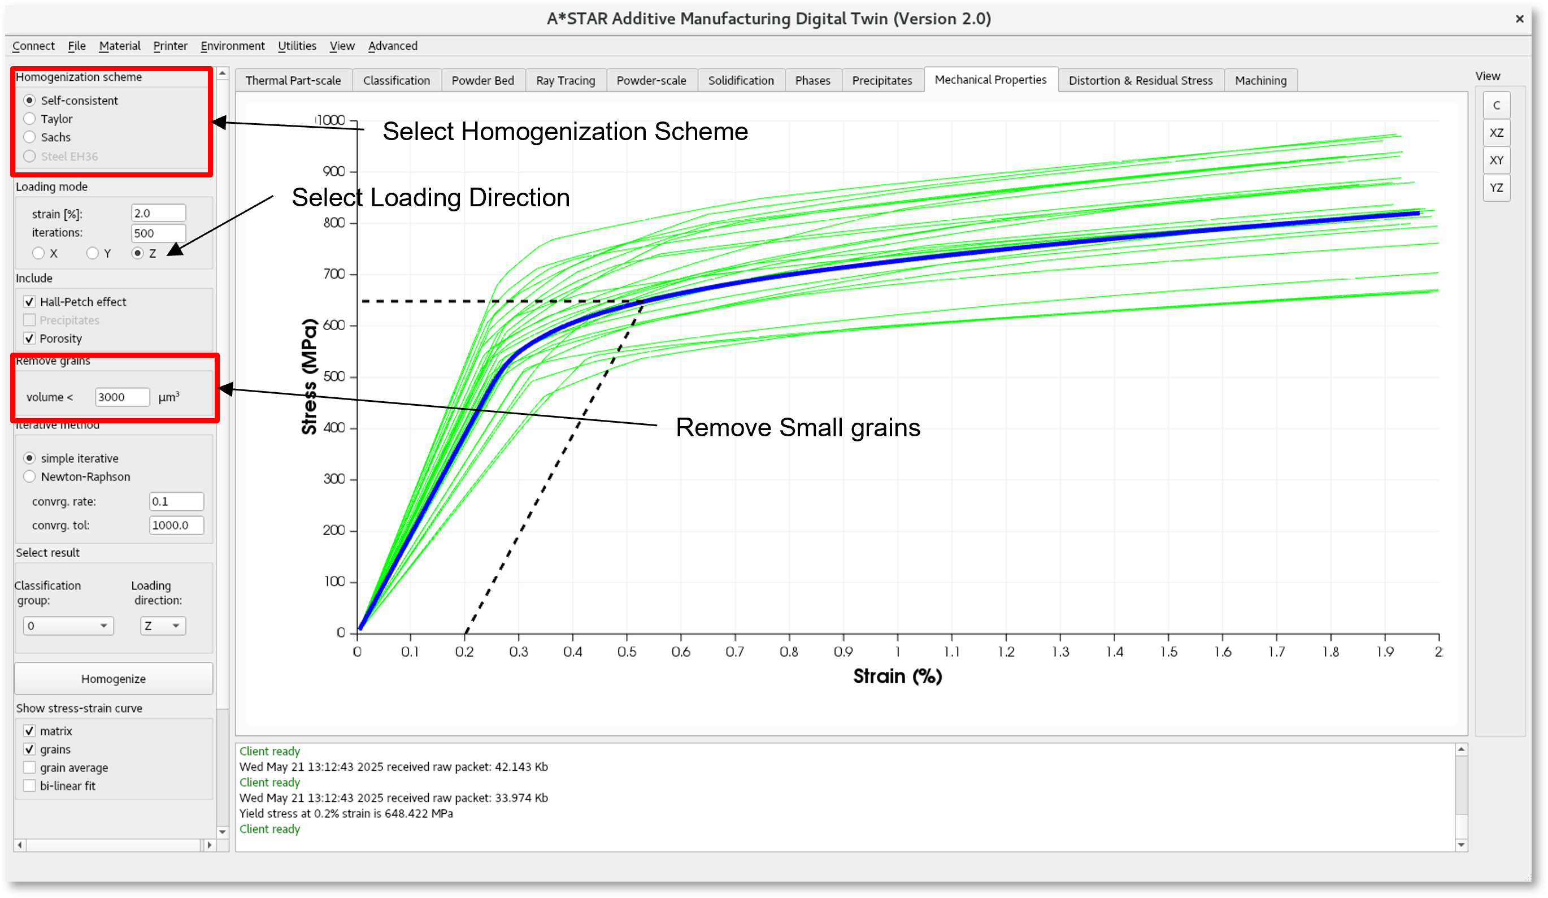Click left panel horizontal scroll-right arrow
1548x898 pixels.
210,846
